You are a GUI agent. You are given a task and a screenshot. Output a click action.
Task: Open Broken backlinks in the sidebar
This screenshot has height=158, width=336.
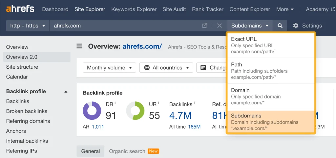(x=27, y=111)
